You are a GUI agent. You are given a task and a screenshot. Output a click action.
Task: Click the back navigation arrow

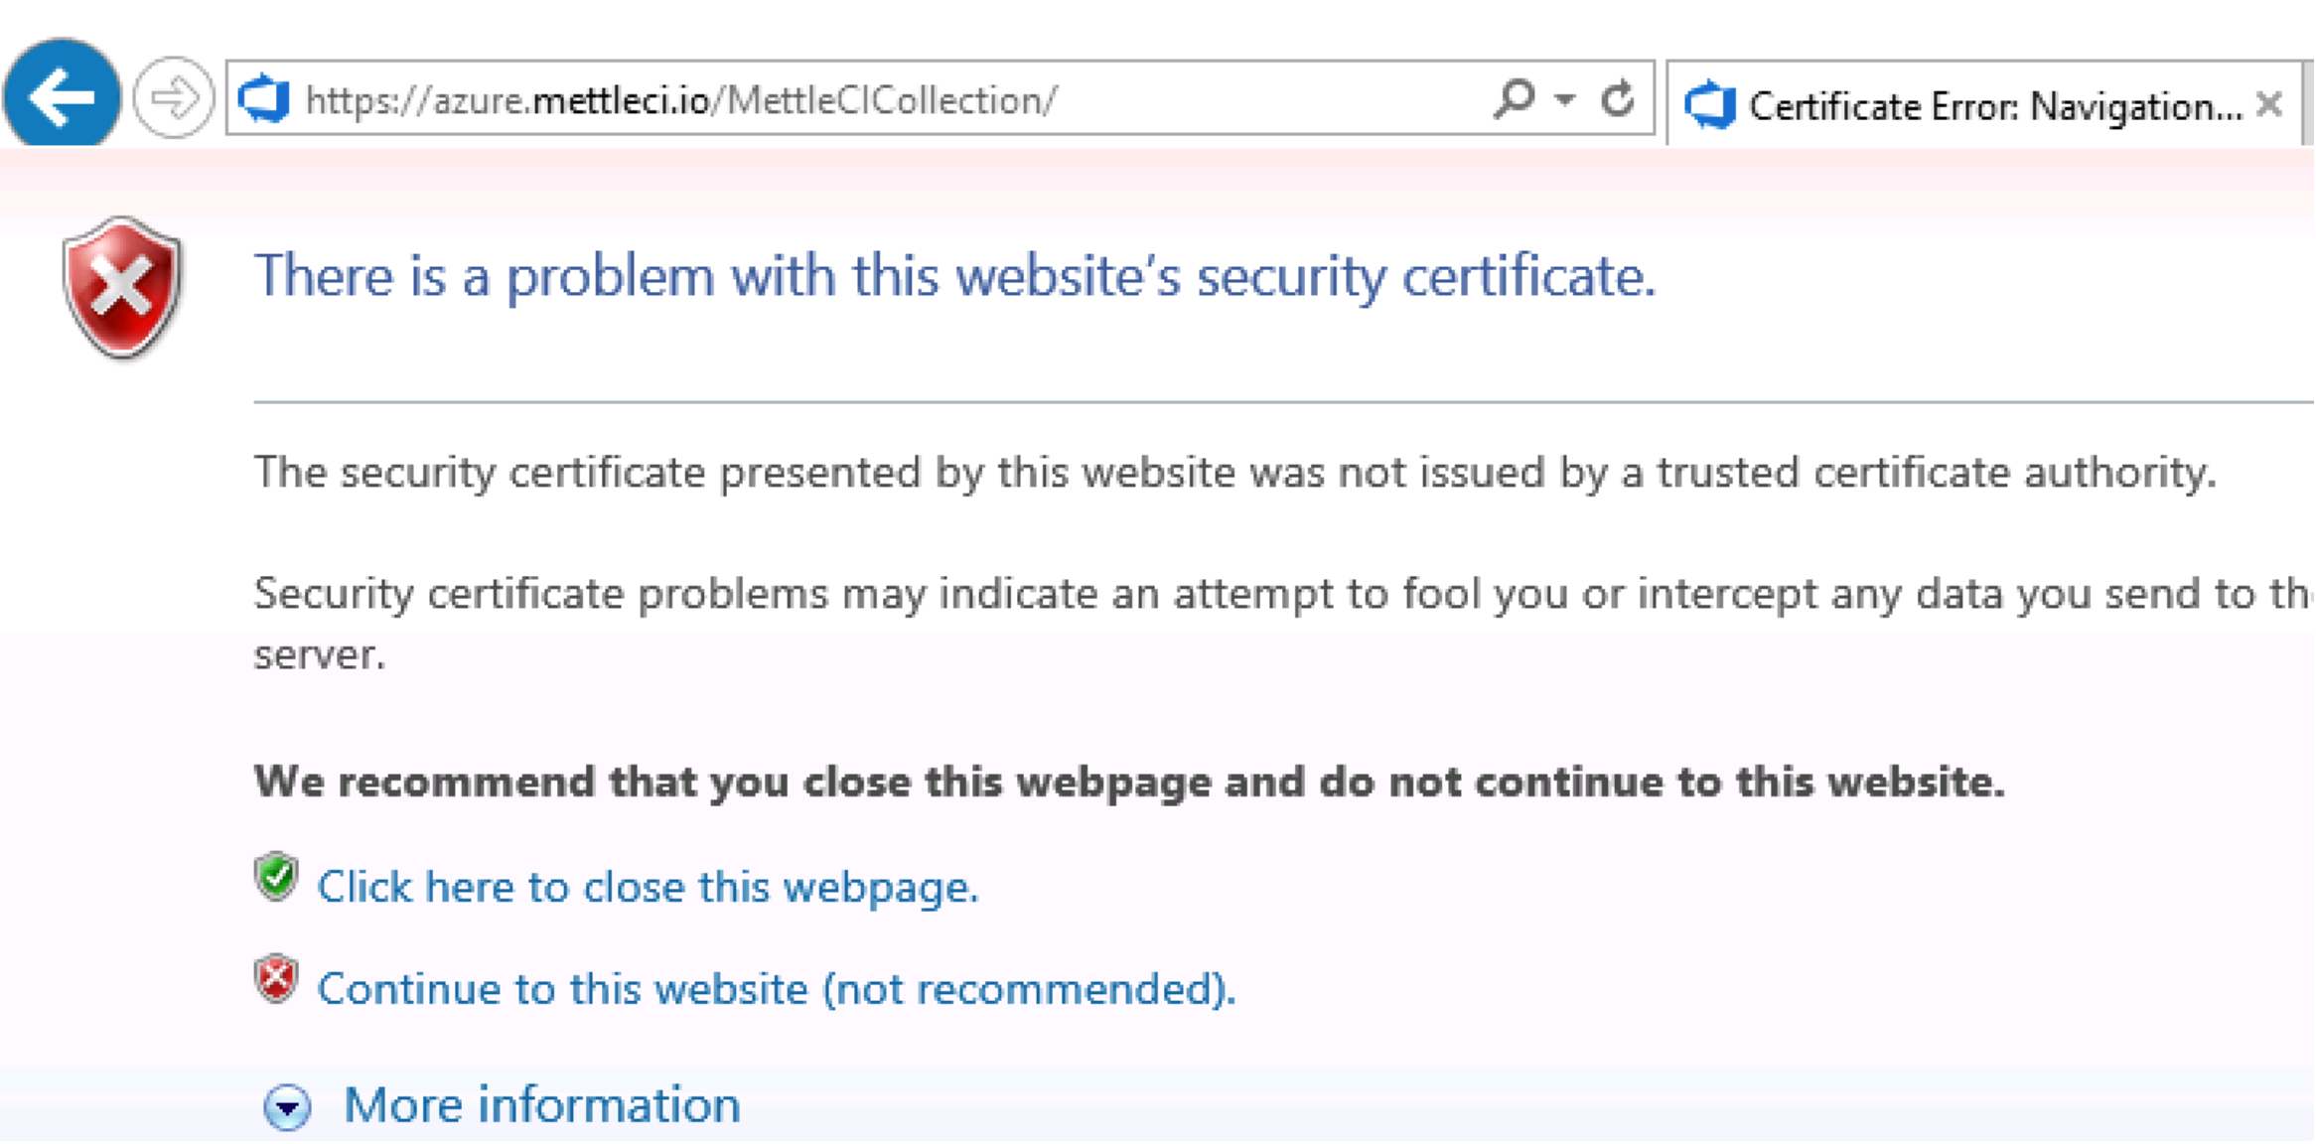[x=60, y=95]
